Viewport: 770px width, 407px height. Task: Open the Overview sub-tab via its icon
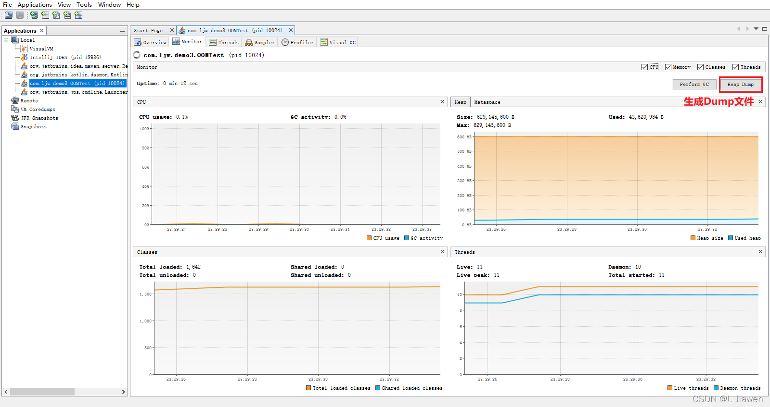click(x=138, y=42)
